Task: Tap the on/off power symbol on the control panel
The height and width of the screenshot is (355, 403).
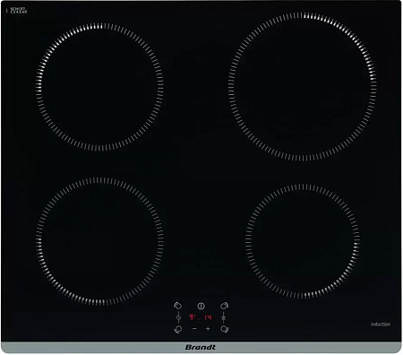Action: pos(201,306)
